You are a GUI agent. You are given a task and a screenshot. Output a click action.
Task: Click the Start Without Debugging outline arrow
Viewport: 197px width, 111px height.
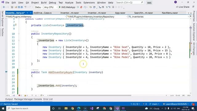click(x=78, y=7)
